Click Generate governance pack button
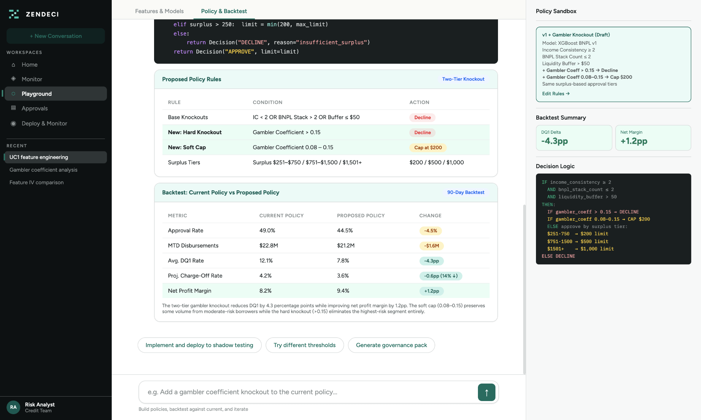The height and width of the screenshot is (420, 701). click(x=391, y=345)
